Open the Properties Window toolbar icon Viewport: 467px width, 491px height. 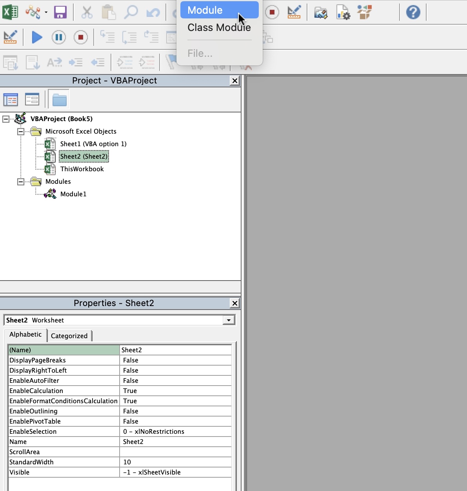[343, 12]
